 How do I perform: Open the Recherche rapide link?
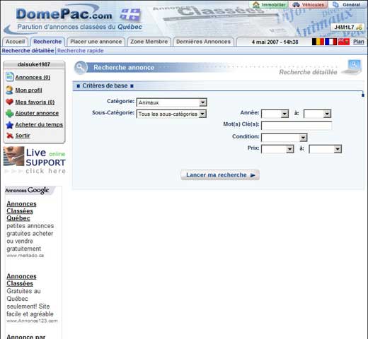tap(81, 51)
